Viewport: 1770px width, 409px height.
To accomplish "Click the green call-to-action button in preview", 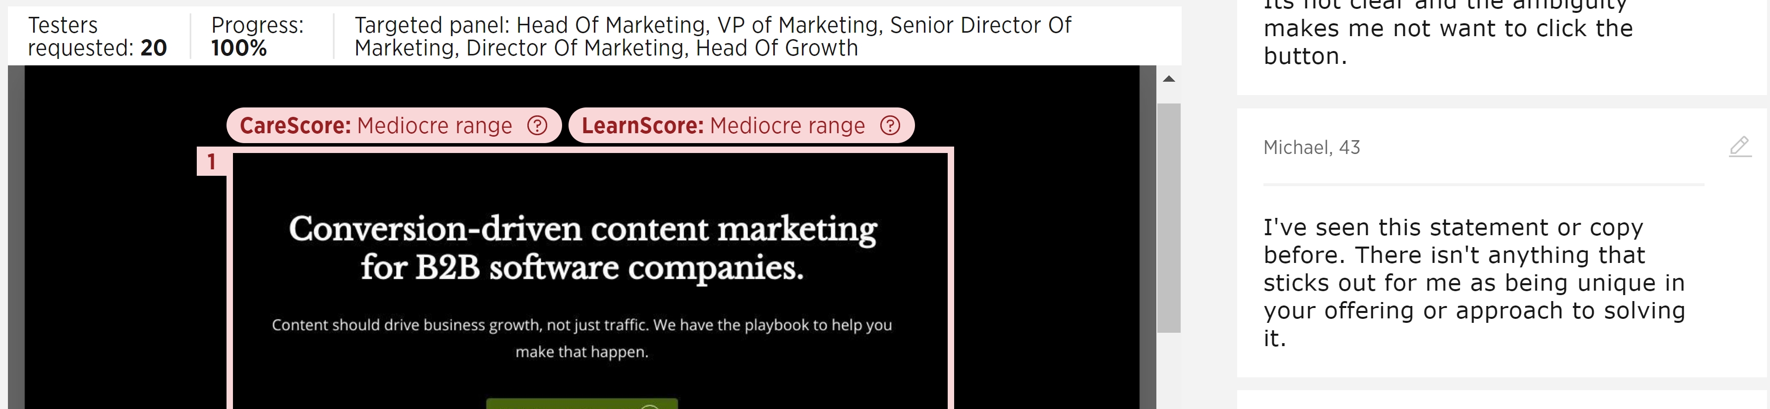I will coord(582,404).
